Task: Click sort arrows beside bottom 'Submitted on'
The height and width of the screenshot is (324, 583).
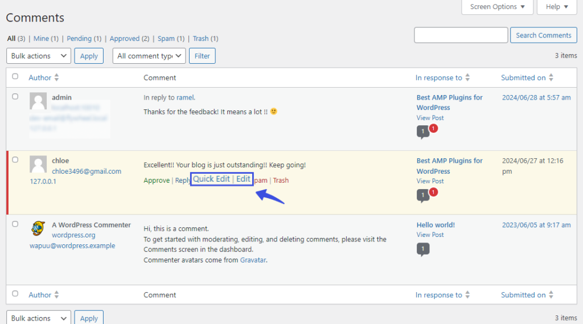Action: pos(551,294)
